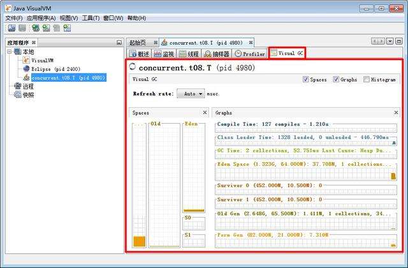This screenshot has width=408, height=268.
Task: Toggle the Graphs checkbox
Action: click(336, 79)
